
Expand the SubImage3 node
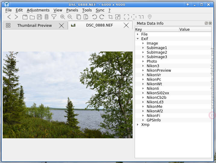pos(143,57)
